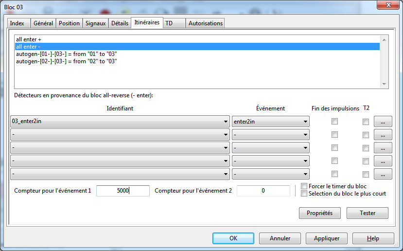Viewport: 403px width, 251px height.
Task: Expand the second row Identifiant dropdown
Action: point(120,135)
